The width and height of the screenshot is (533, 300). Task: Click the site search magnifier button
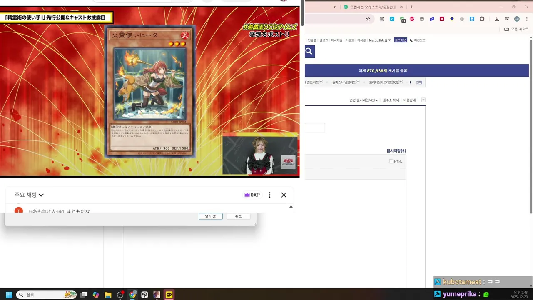(309, 52)
